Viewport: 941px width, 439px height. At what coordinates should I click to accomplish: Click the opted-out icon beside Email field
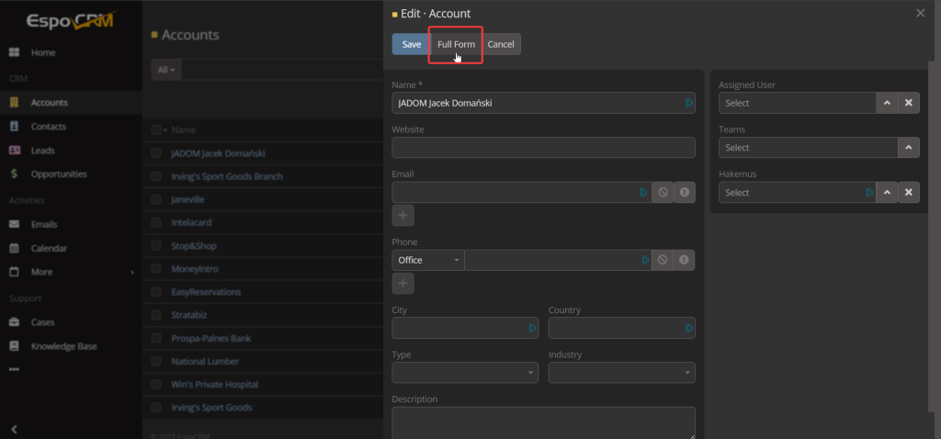pyautogui.click(x=663, y=193)
